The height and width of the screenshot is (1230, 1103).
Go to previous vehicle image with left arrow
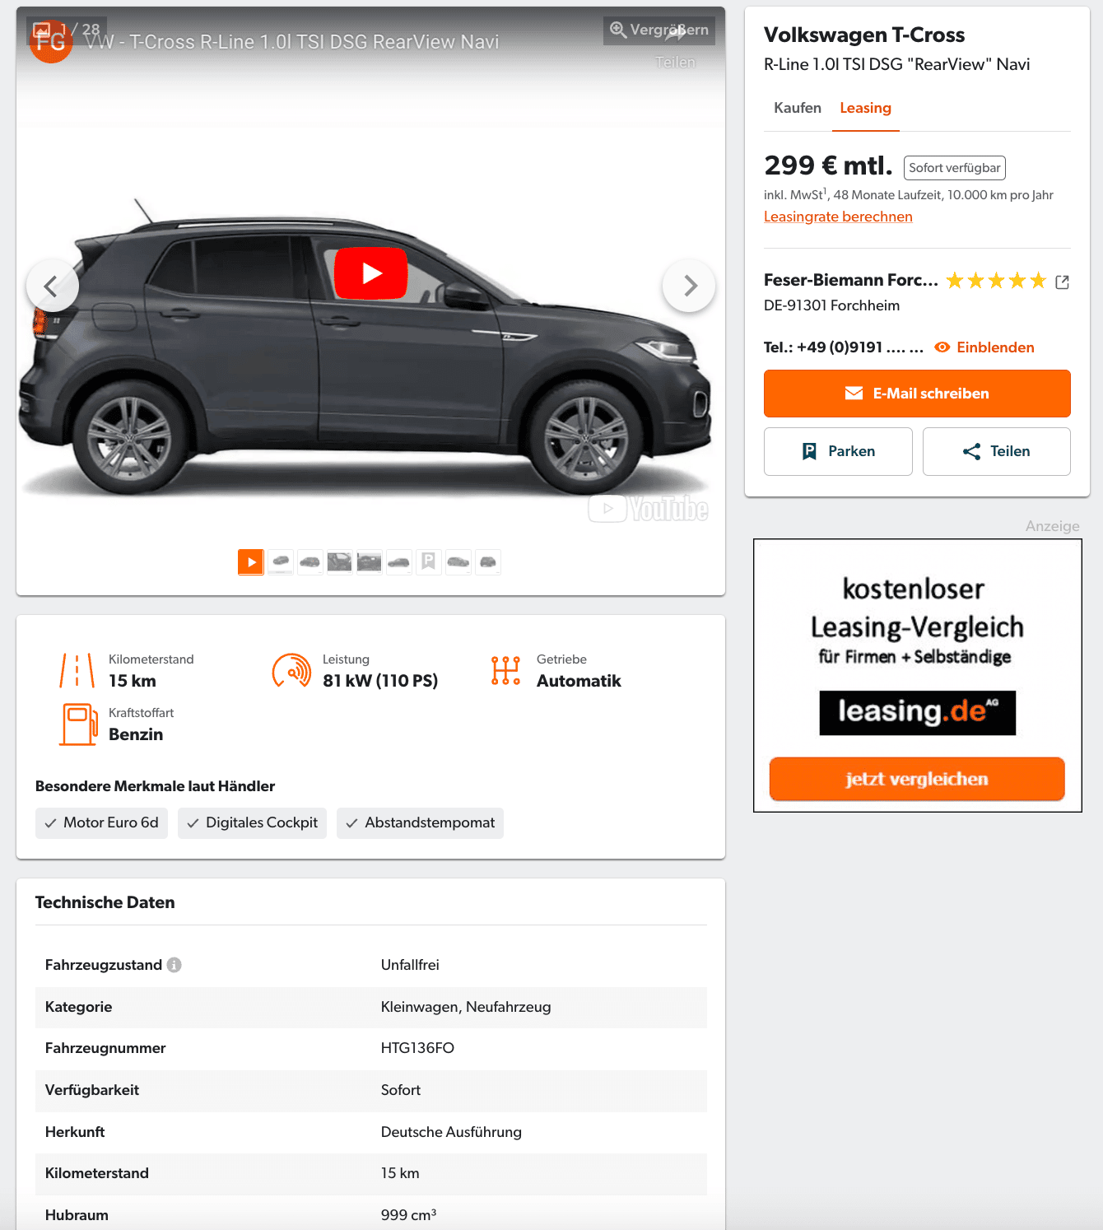click(52, 286)
